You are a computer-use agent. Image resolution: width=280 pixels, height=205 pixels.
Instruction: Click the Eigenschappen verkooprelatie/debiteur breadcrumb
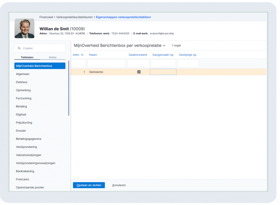point(123,17)
